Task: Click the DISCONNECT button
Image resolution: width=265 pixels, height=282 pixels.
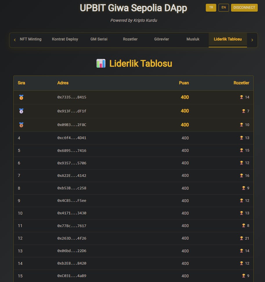Action: [244, 8]
